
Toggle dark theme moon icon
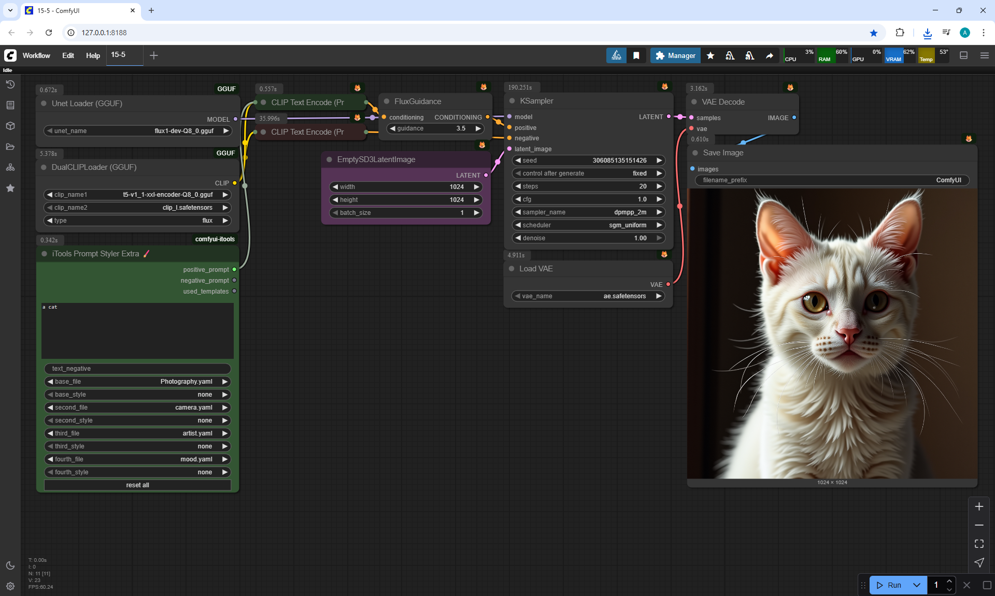pyautogui.click(x=10, y=565)
